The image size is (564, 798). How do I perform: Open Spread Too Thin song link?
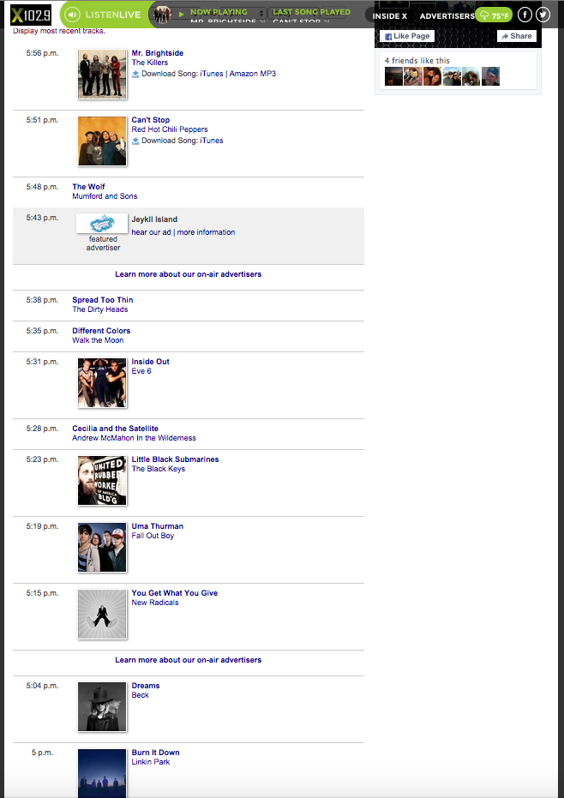coord(102,300)
